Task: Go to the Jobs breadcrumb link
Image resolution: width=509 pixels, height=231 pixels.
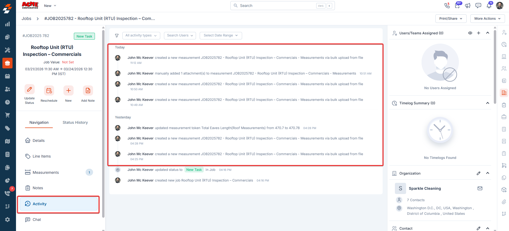Action: pyautogui.click(x=26, y=18)
